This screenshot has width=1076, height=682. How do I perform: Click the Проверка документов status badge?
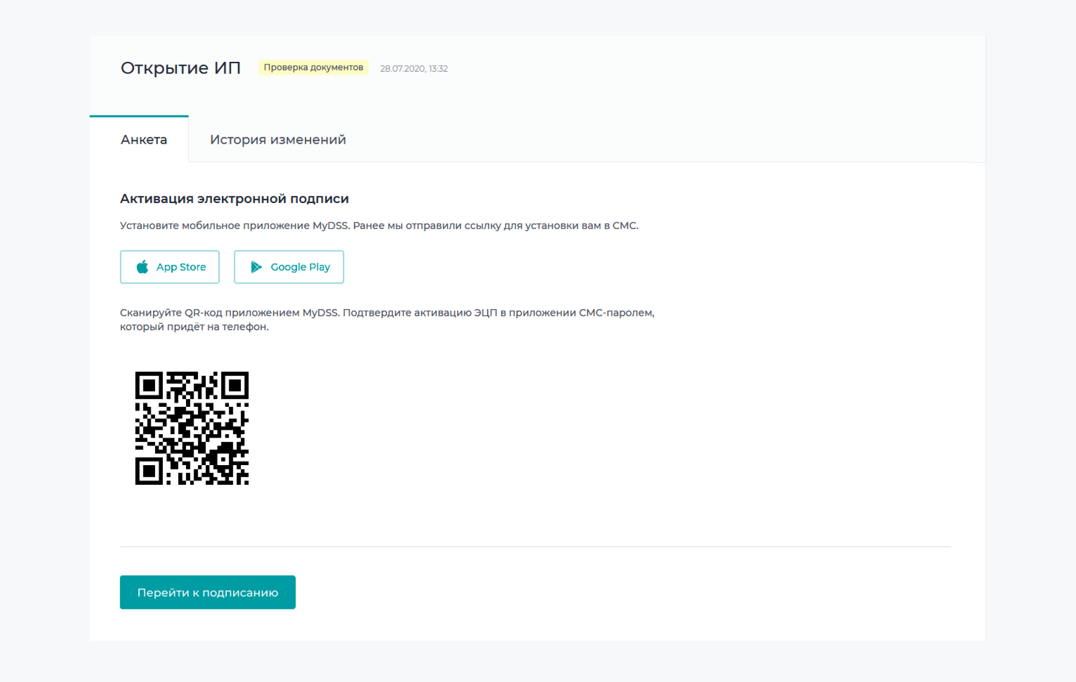[313, 68]
